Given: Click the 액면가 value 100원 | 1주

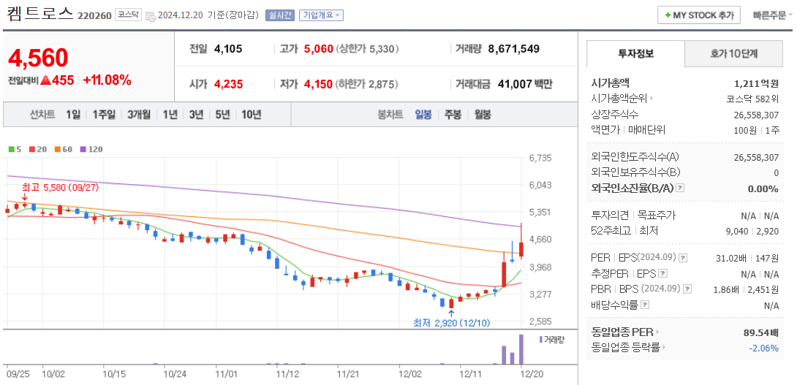Looking at the screenshot, I should 756,130.
